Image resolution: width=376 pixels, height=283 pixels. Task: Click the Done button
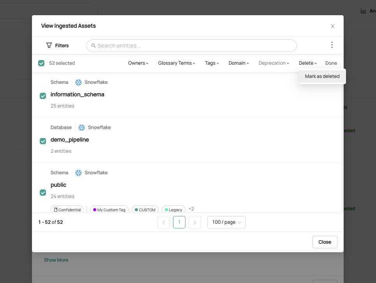coord(331,63)
